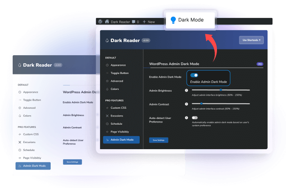Click the lightbulb Dark Mode icon
Image resolution: width=286 pixels, height=188 pixels.
(x=173, y=20)
